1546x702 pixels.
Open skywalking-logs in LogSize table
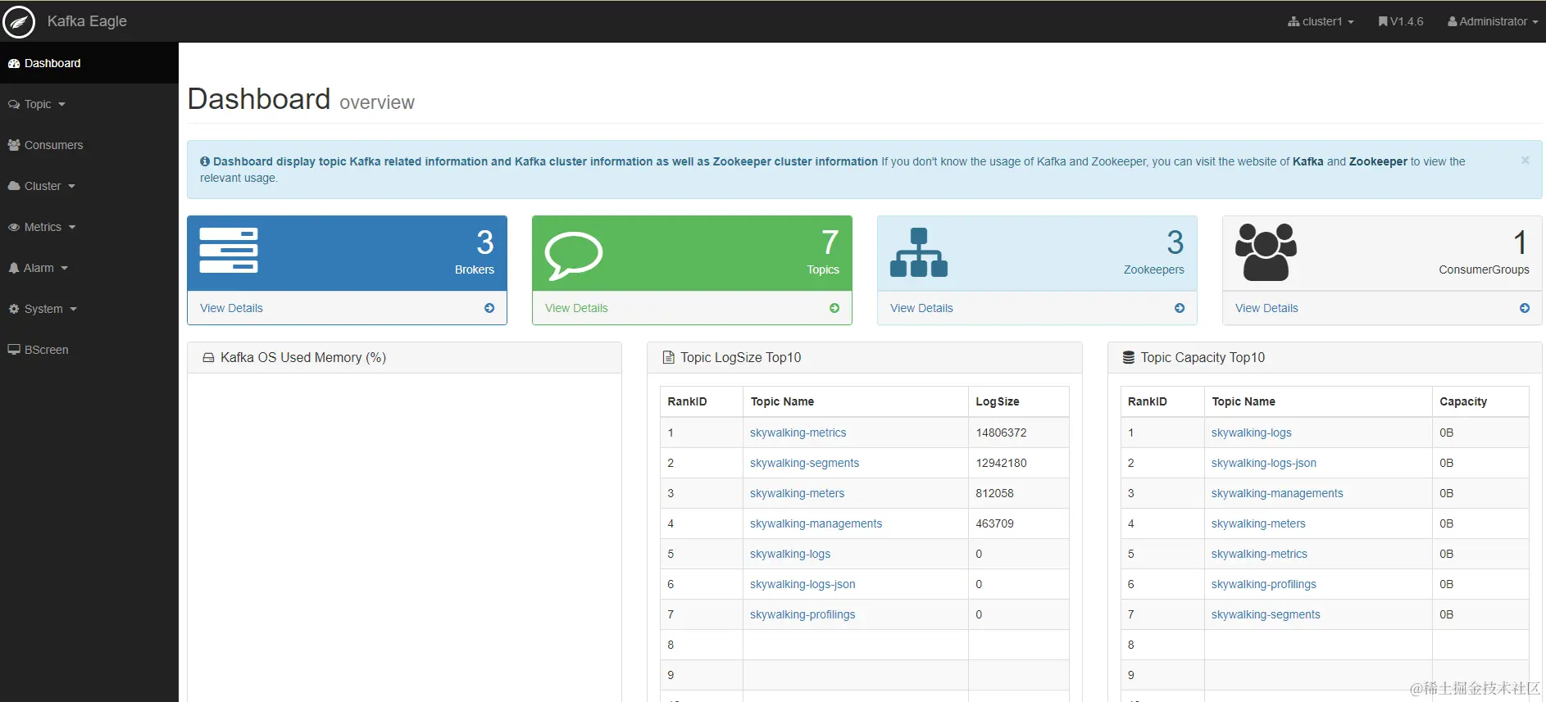pos(790,554)
